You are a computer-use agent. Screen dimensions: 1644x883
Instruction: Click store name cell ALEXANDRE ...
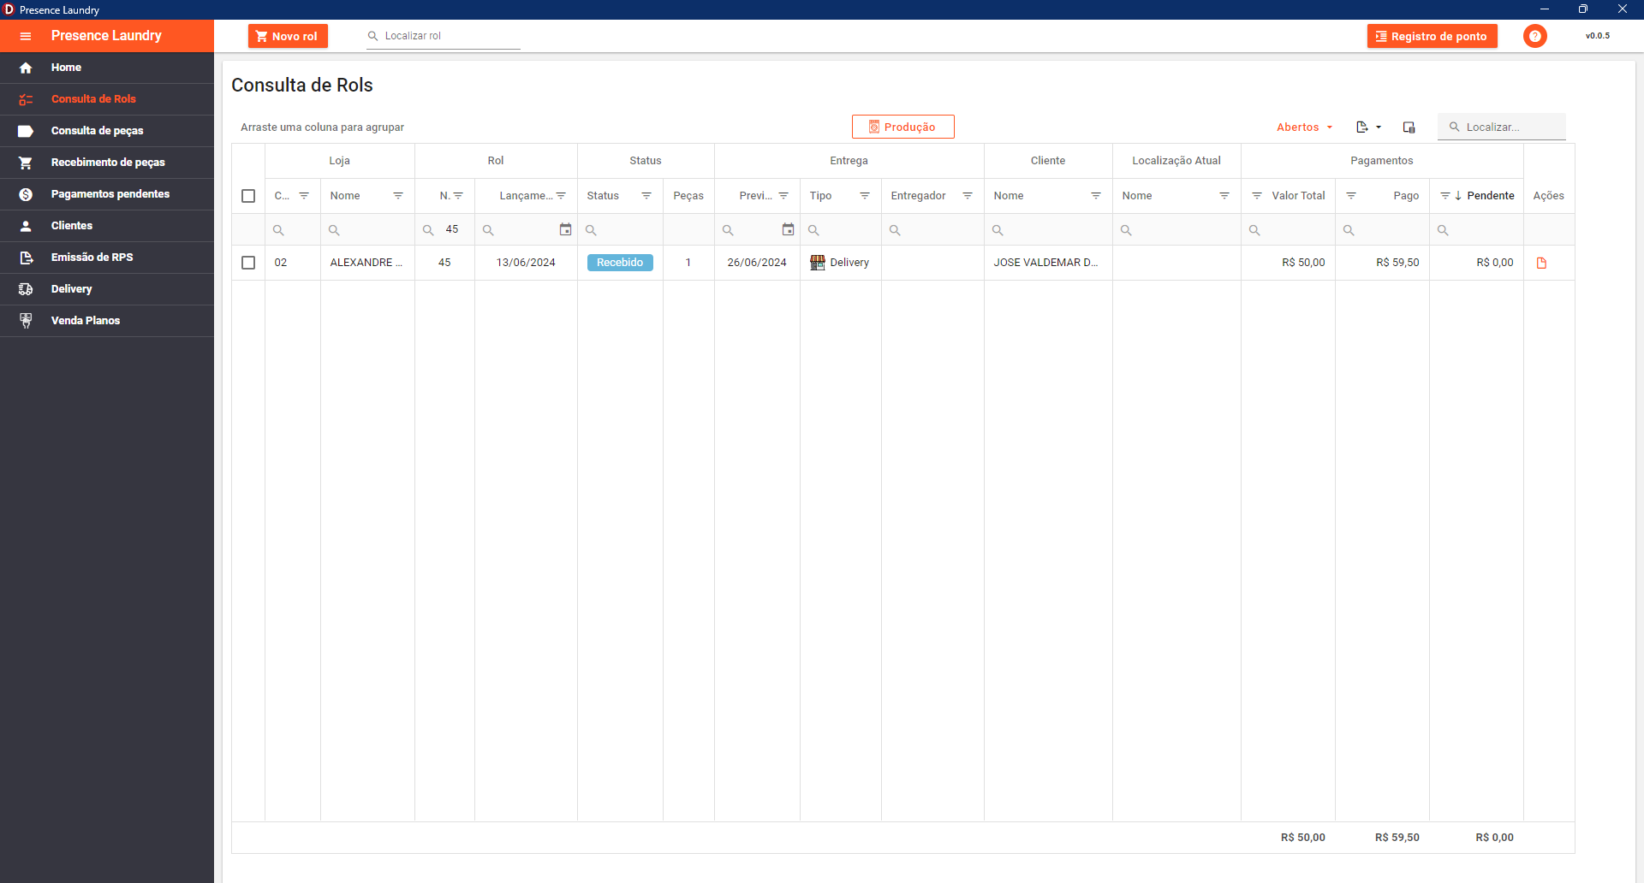pos(366,263)
